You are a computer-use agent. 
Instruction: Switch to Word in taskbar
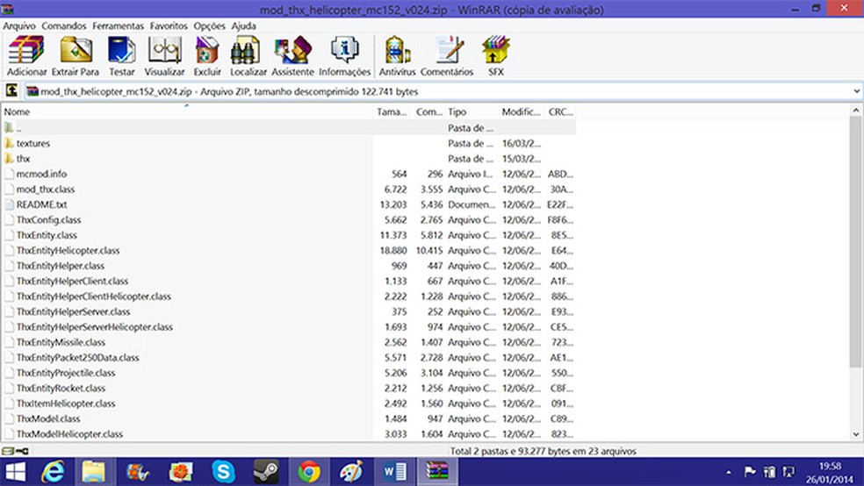click(x=394, y=472)
